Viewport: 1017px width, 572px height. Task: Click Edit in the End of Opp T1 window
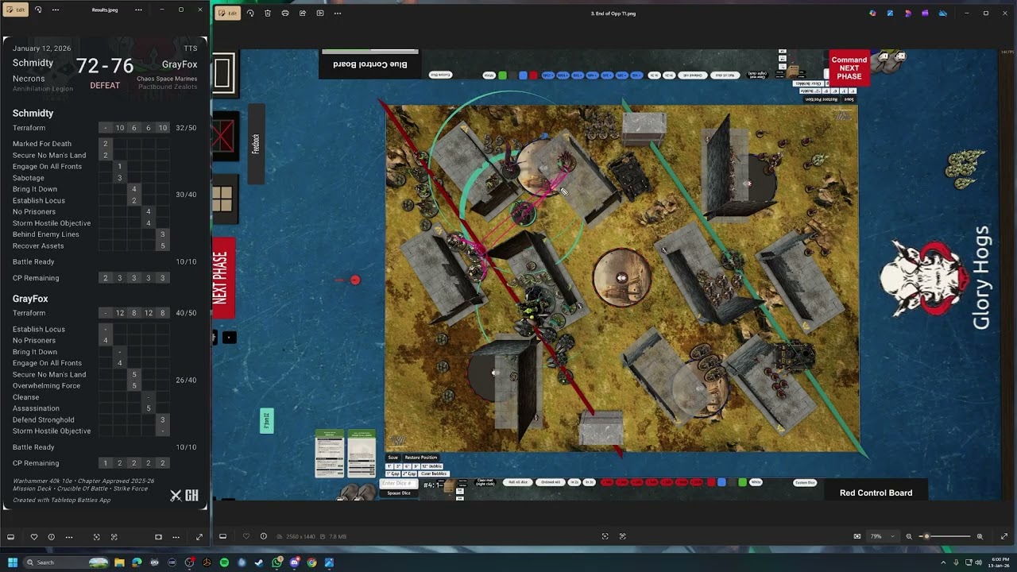click(x=228, y=13)
